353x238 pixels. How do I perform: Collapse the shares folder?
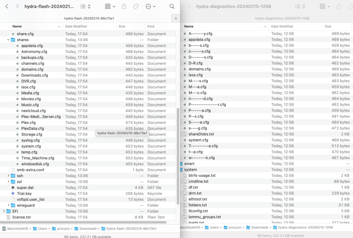[8, 40]
